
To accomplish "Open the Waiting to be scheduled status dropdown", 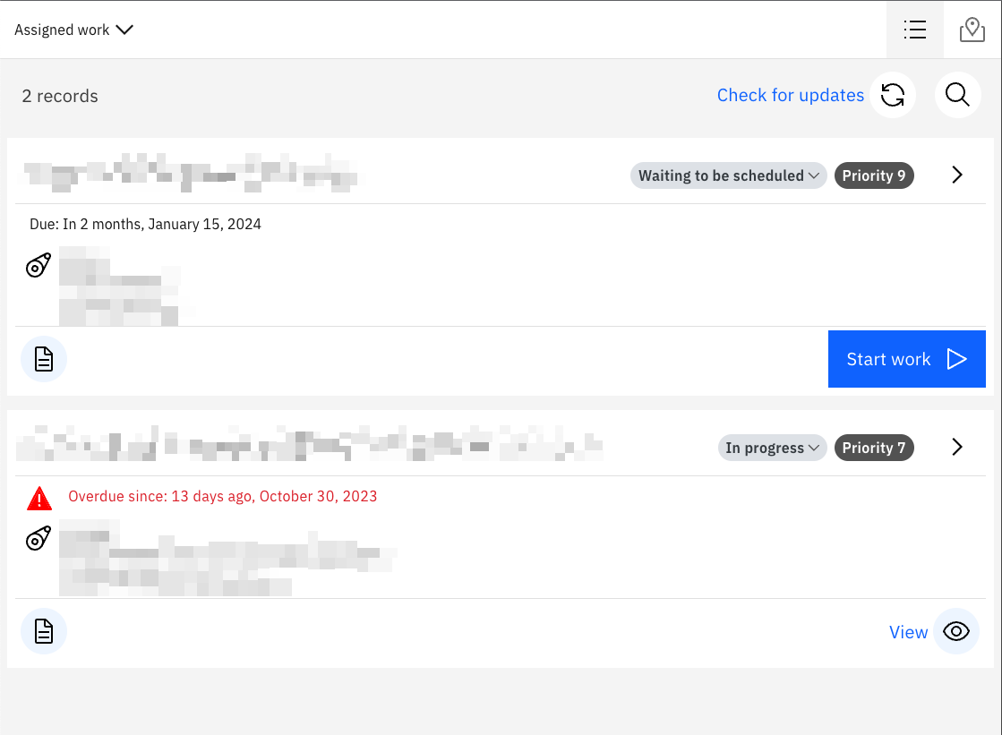I will click(727, 175).
